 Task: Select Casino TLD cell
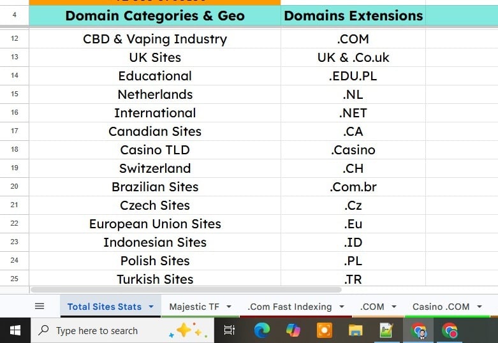[x=155, y=150]
